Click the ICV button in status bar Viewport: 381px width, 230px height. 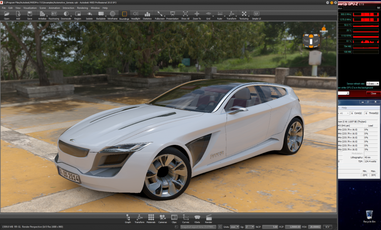point(327,227)
